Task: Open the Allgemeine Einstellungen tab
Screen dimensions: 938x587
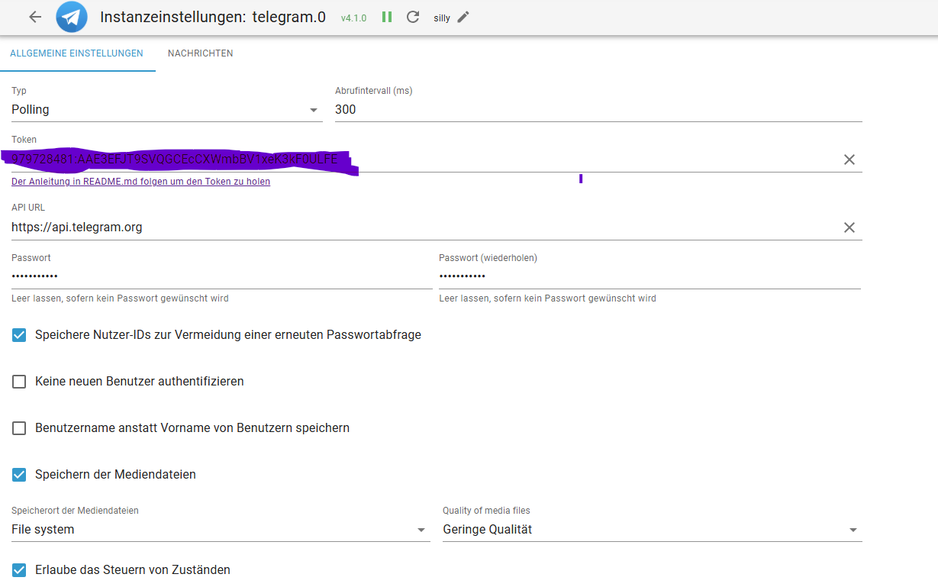Action: (76, 53)
